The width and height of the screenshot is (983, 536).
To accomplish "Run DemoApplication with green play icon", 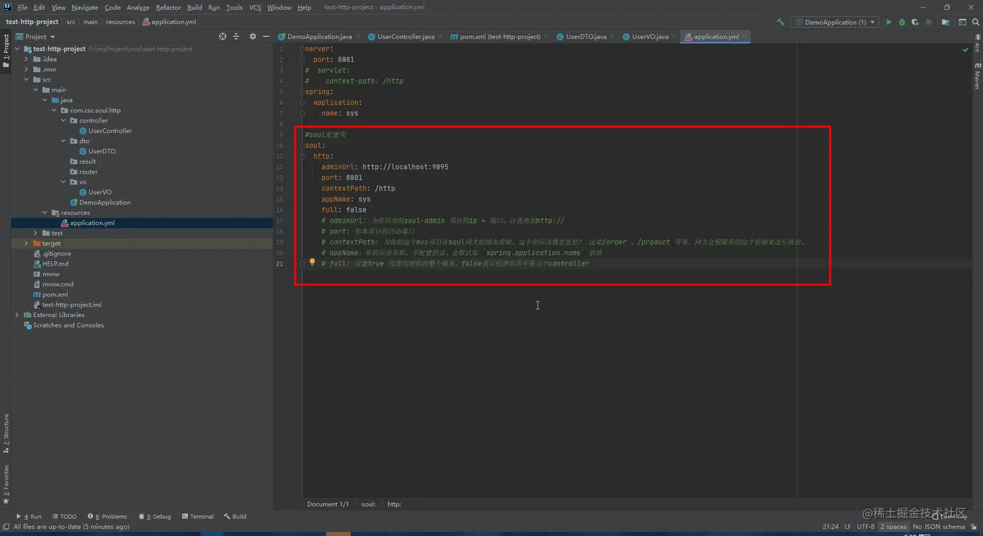I will click(x=889, y=22).
